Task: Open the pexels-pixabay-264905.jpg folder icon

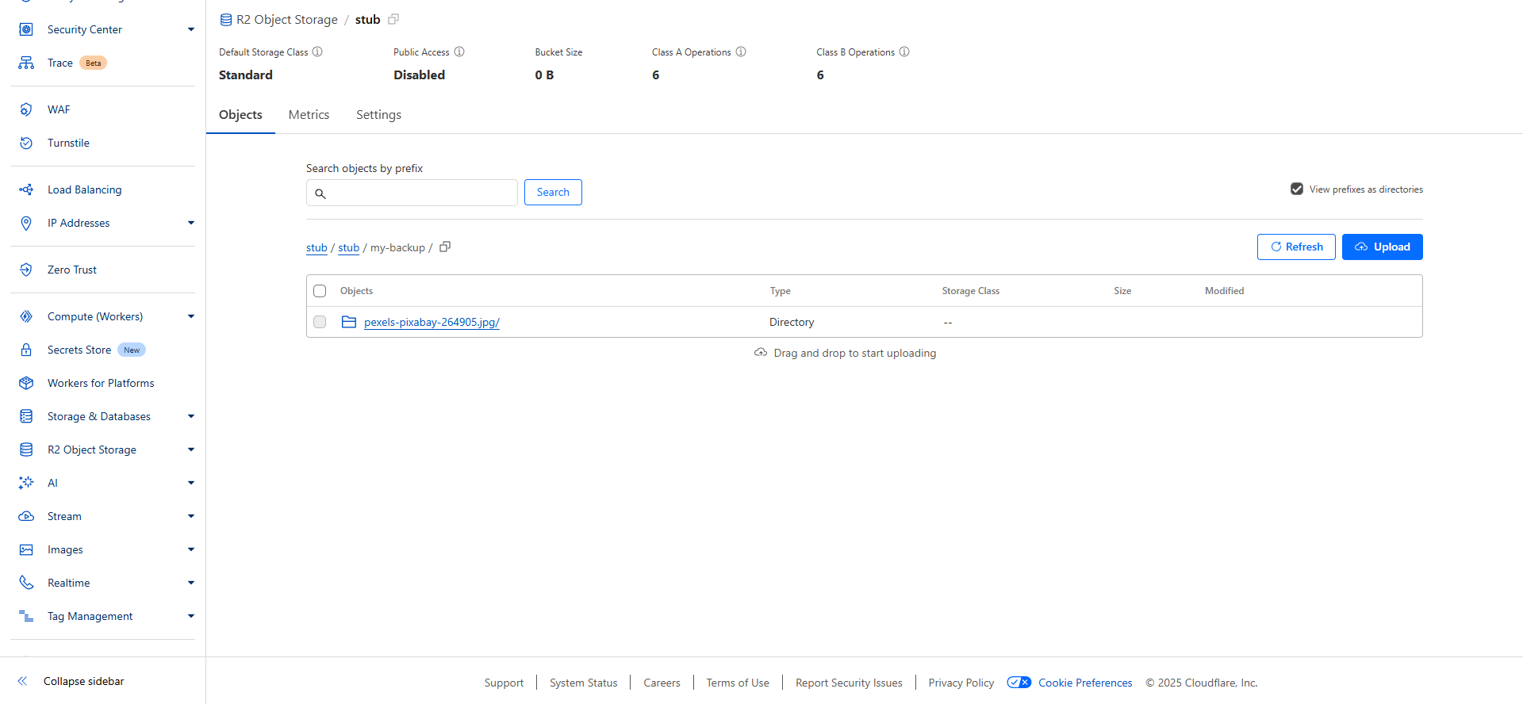Action: 349,322
